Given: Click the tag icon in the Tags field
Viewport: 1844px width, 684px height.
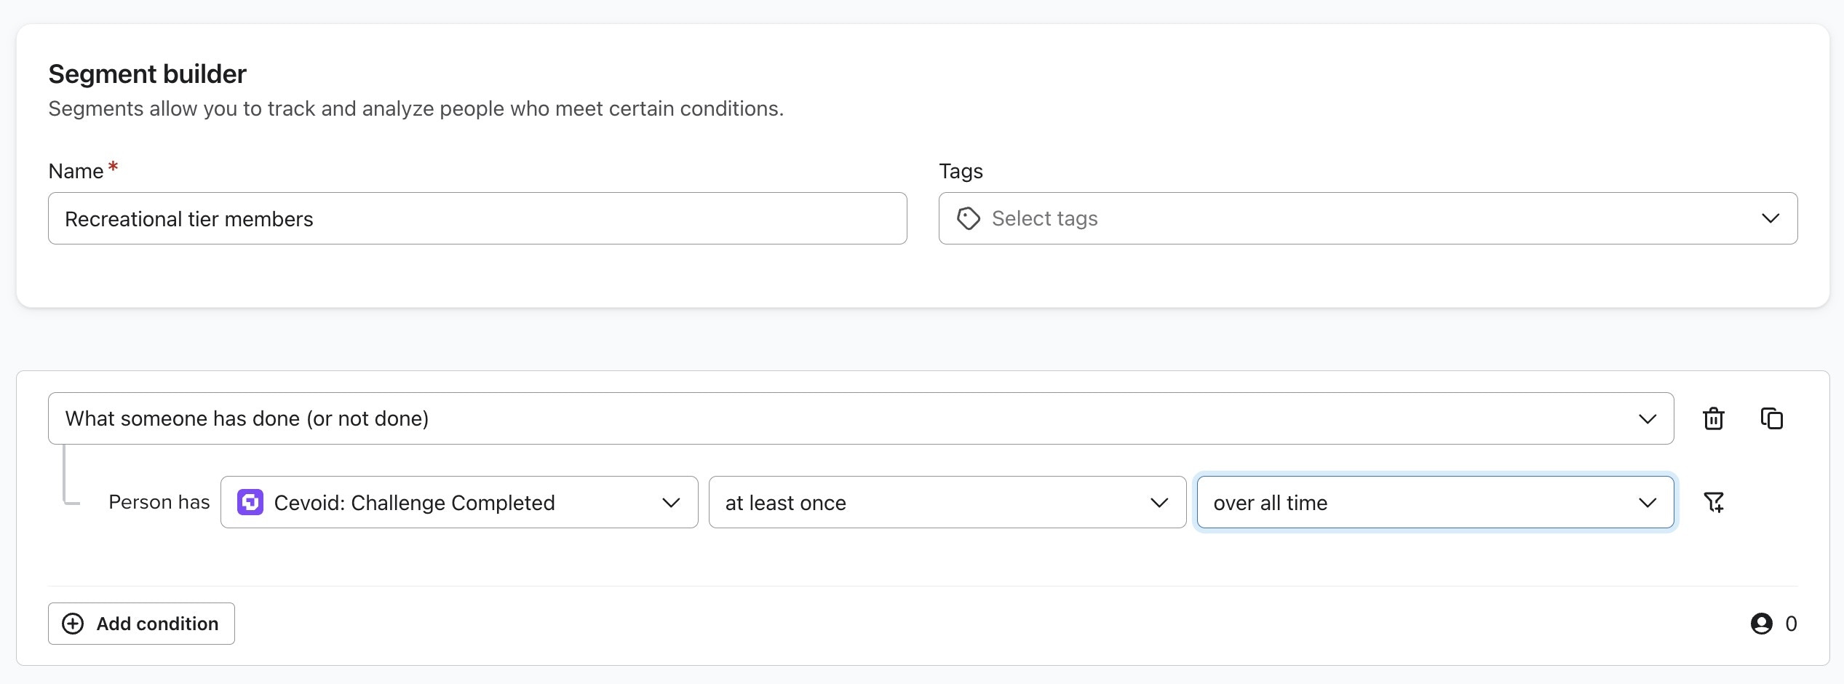Looking at the screenshot, I should coord(968,218).
